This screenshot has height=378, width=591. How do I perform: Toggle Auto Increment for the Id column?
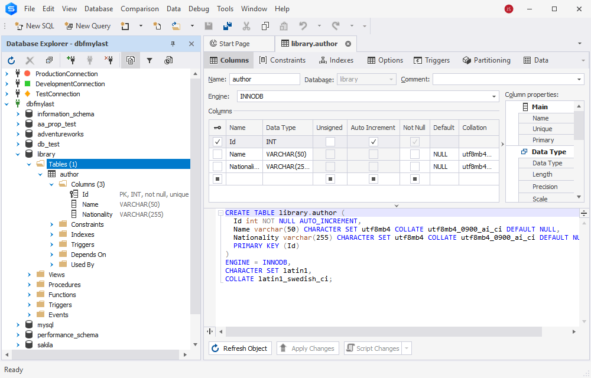[x=373, y=142]
